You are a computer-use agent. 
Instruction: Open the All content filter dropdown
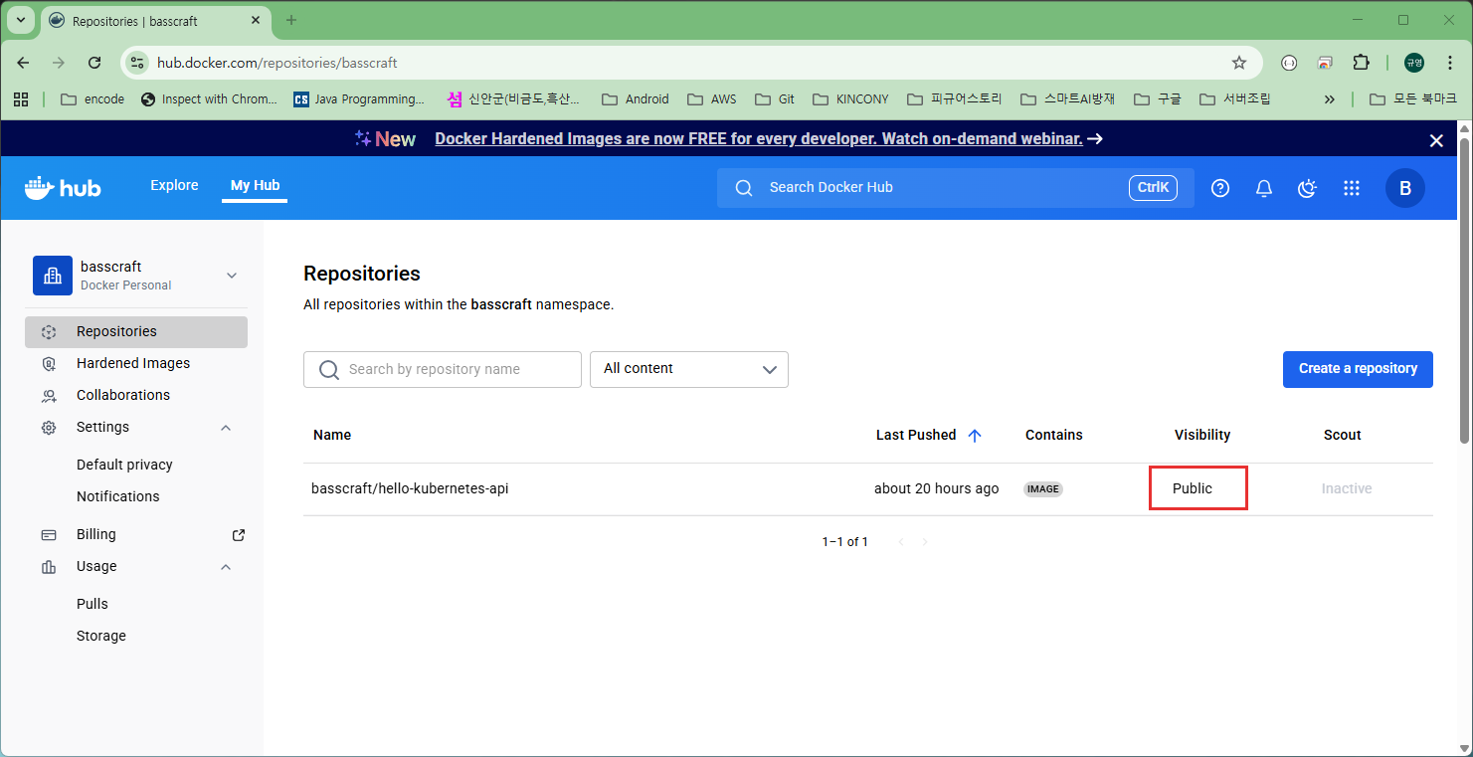[689, 369]
